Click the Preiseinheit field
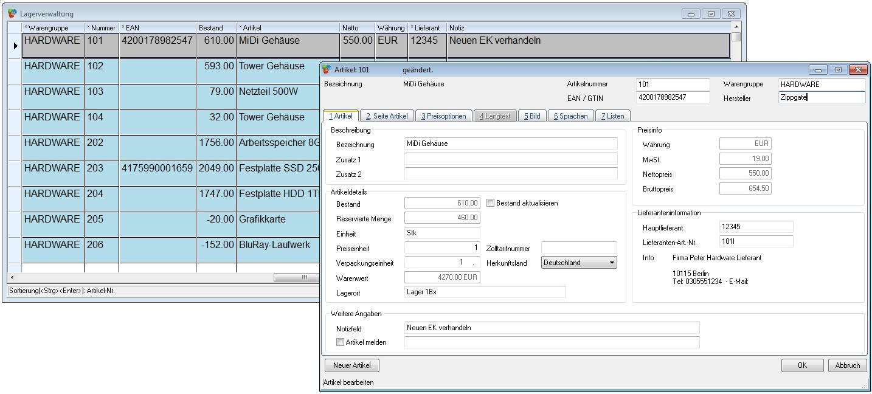 coord(442,248)
